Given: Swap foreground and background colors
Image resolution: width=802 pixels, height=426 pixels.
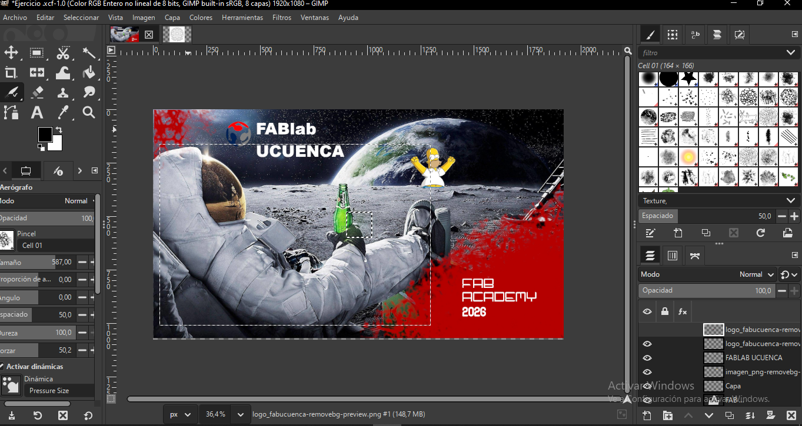Looking at the screenshot, I should (x=59, y=130).
